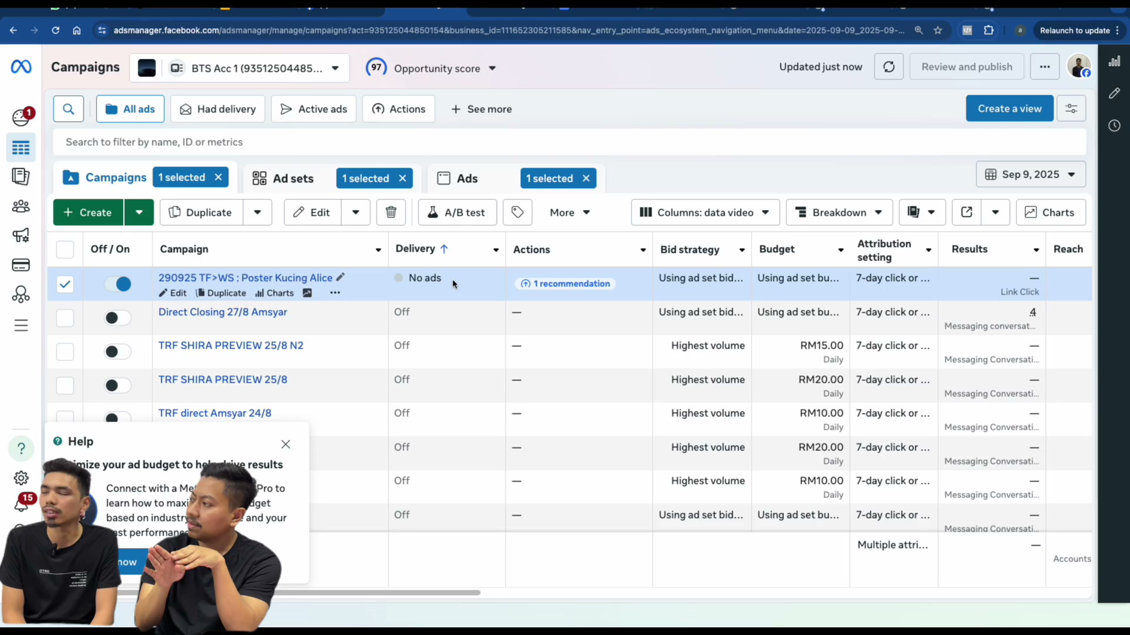Click the Meta logo icon
Screen dimensions: 1130x635
click(x=21, y=67)
